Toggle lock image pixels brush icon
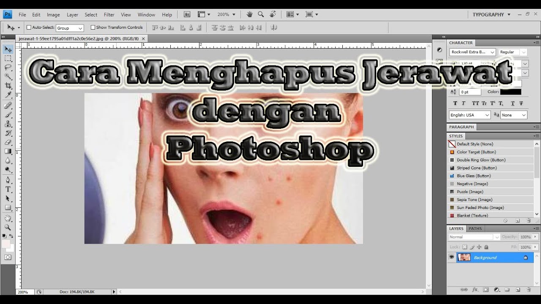 [472, 247]
